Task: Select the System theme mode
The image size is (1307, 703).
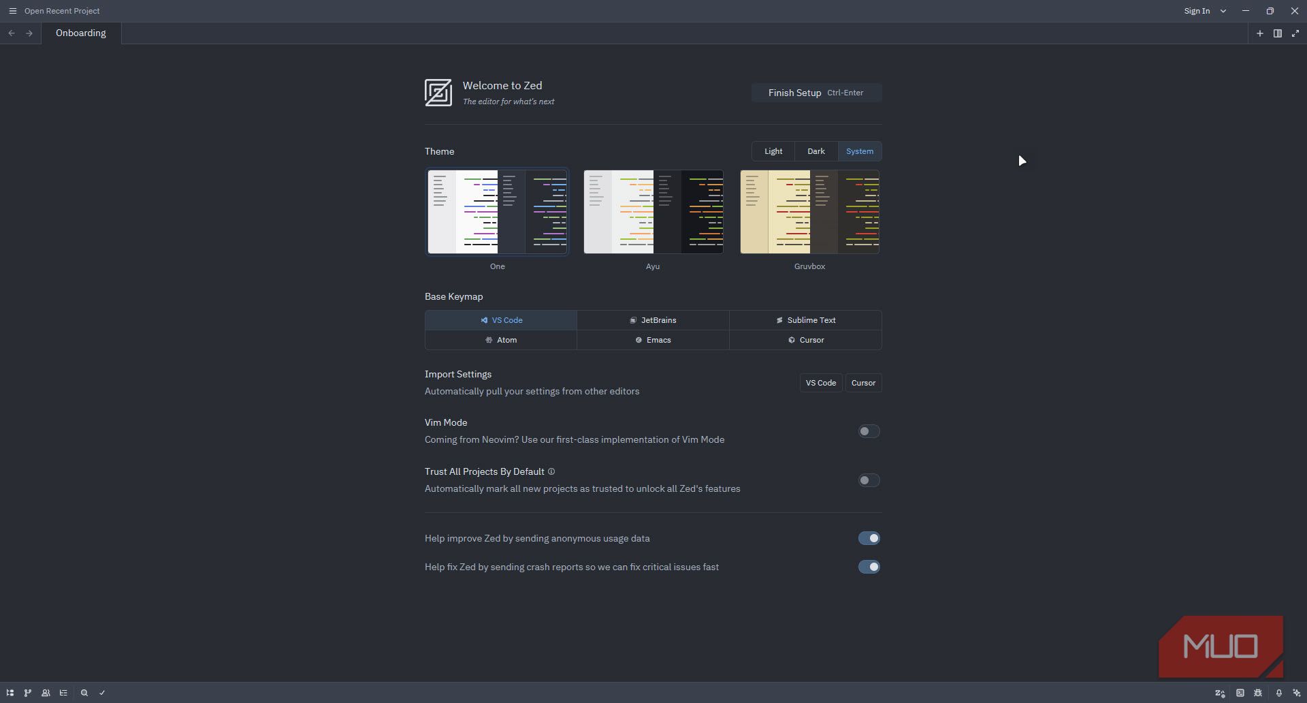Action: 860,151
